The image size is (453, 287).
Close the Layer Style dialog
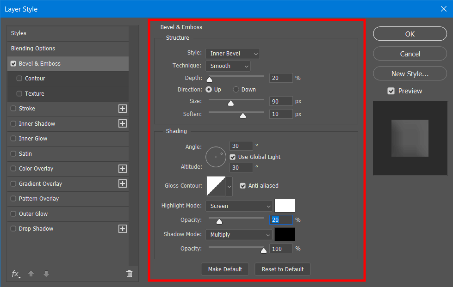click(443, 9)
